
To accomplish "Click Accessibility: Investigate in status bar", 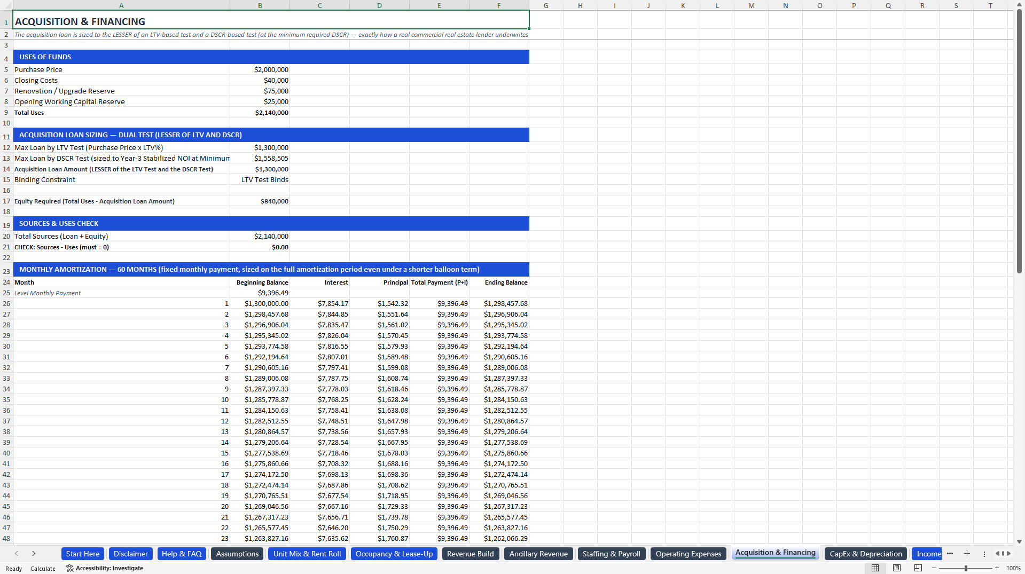I will [x=105, y=568].
